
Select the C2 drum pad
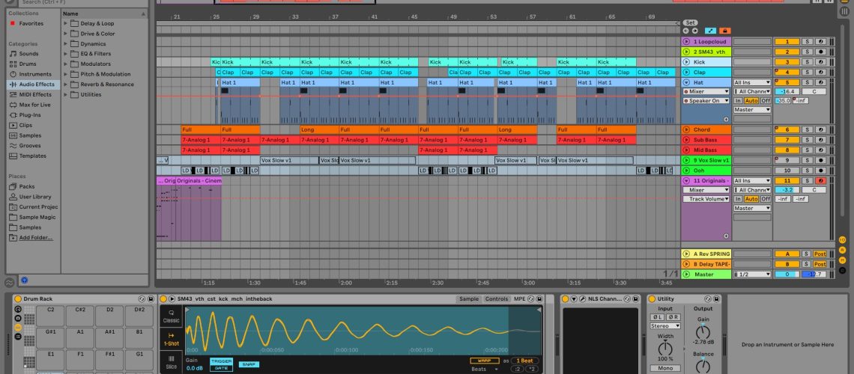click(x=51, y=316)
